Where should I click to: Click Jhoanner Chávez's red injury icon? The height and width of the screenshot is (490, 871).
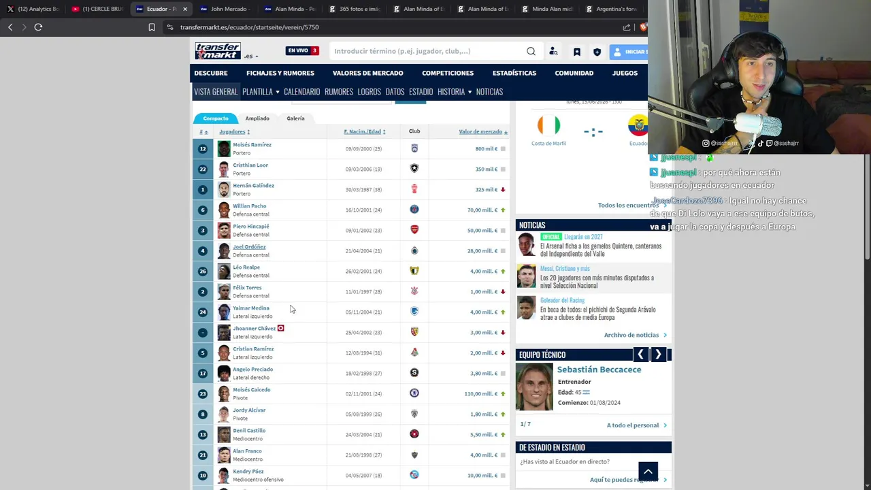tap(280, 329)
